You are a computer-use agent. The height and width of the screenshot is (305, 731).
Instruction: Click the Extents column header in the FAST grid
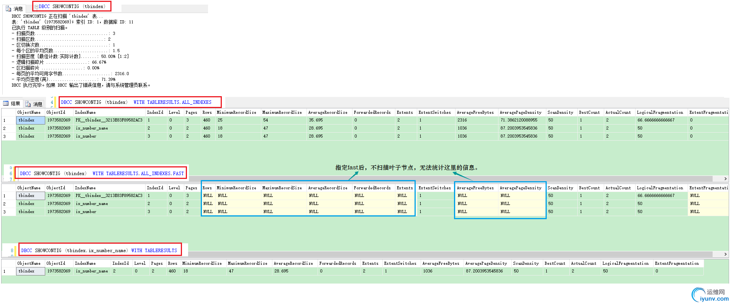405,188
